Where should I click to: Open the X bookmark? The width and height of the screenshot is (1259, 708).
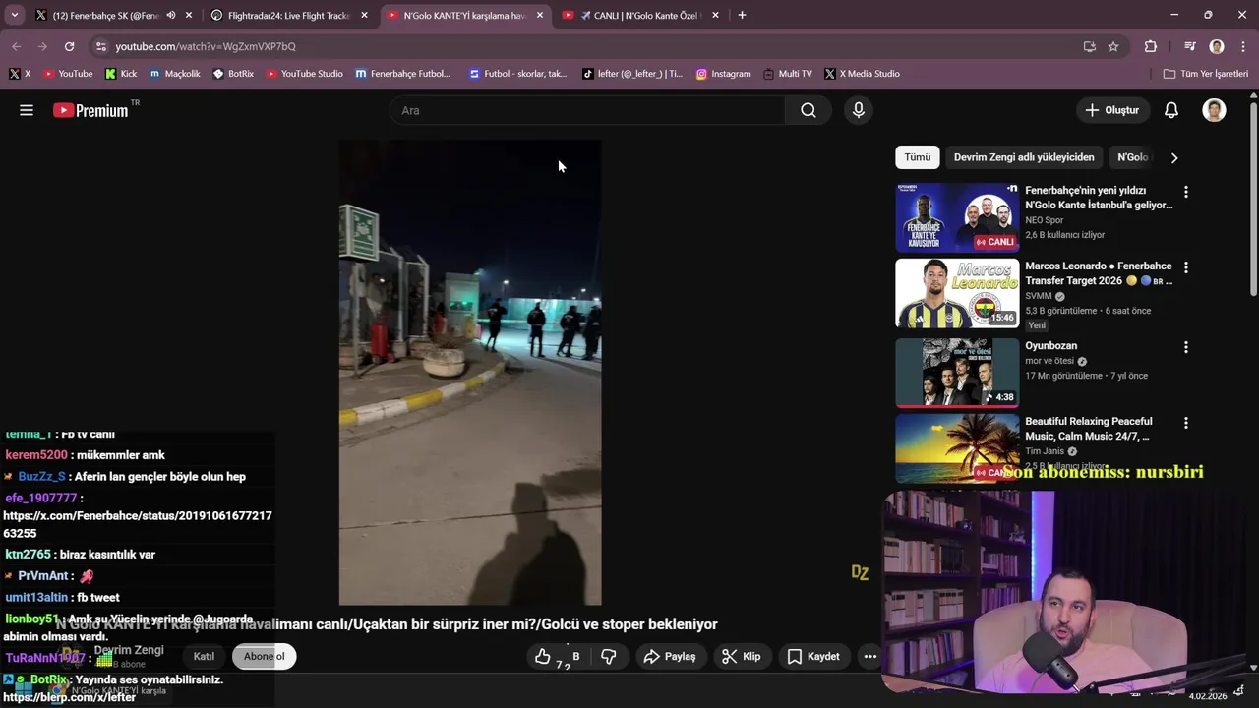point(20,74)
